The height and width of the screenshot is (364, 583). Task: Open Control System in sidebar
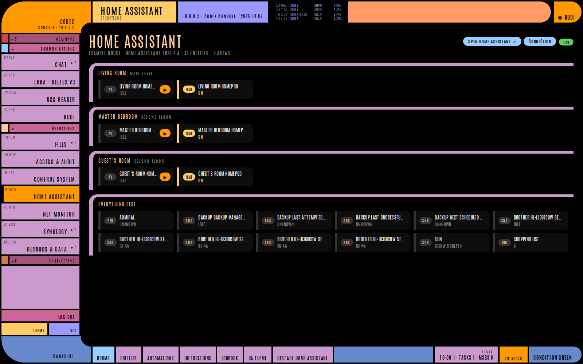coord(40,177)
